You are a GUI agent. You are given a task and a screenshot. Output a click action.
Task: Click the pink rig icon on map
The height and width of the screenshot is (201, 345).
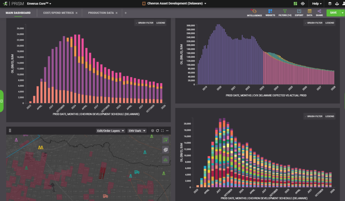pos(16,140)
